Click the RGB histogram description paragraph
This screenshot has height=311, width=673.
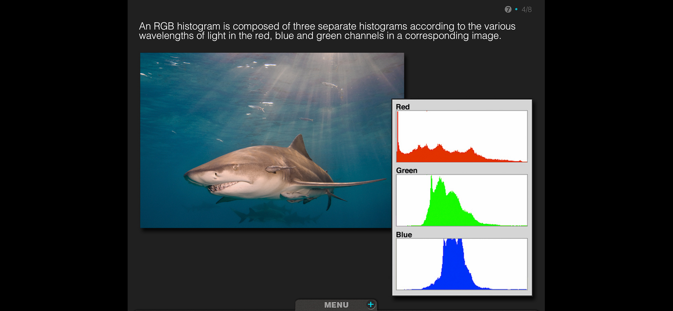tap(327, 31)
